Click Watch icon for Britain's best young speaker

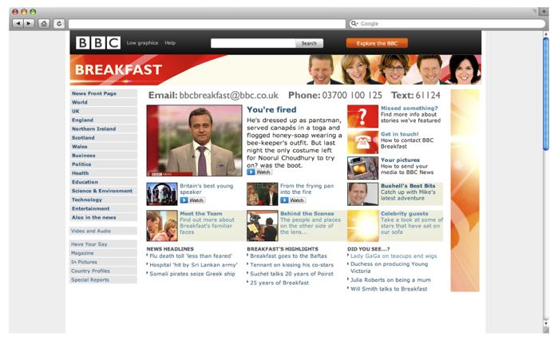tap(192, 200)
